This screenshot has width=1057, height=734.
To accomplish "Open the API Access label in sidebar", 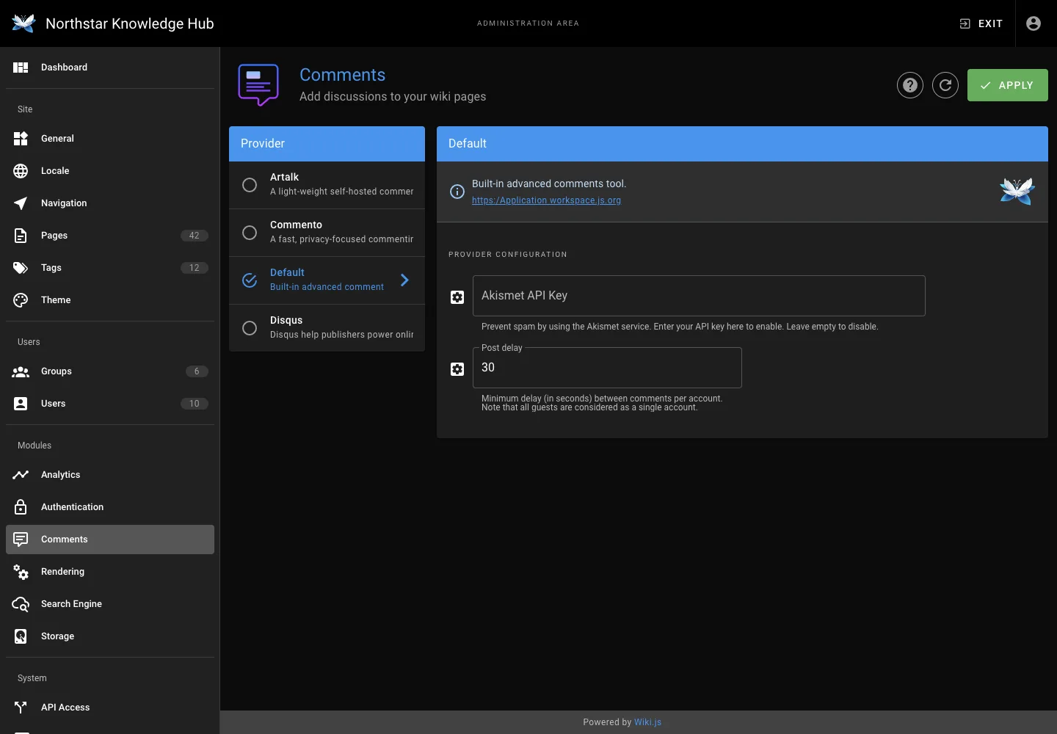I will 65,708.
